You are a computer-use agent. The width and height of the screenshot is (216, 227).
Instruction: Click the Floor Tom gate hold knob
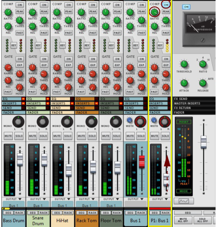pyautogui.click(x=117, y=87)
